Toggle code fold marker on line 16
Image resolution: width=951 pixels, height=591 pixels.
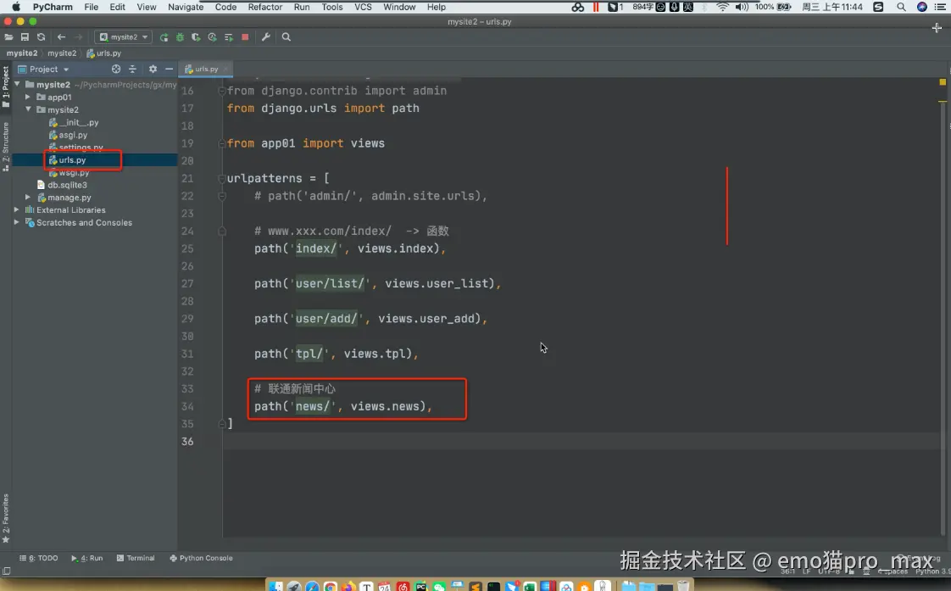coord(222,91)
